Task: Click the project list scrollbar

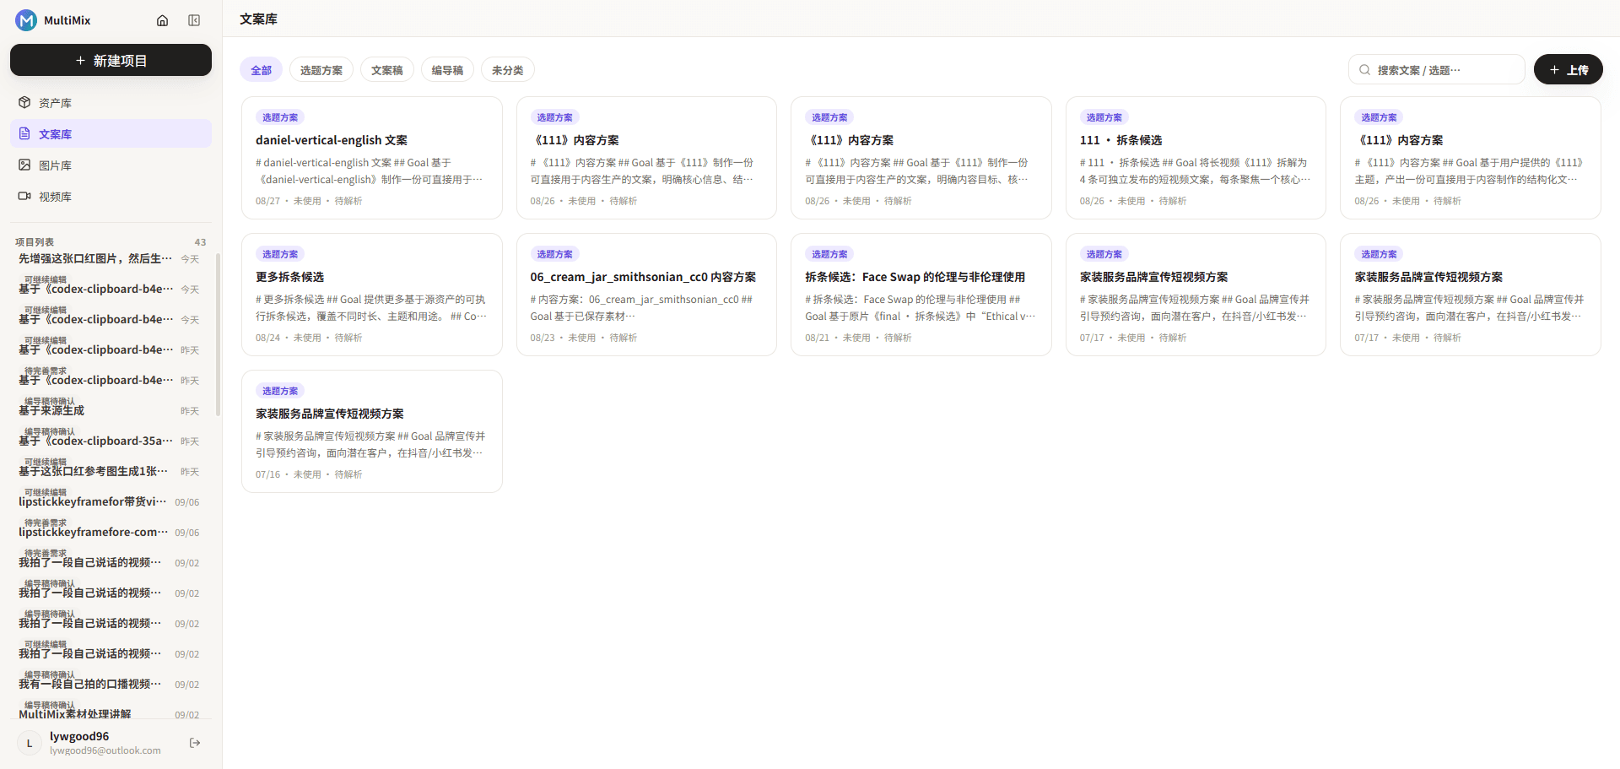Action: coord(218,334)
